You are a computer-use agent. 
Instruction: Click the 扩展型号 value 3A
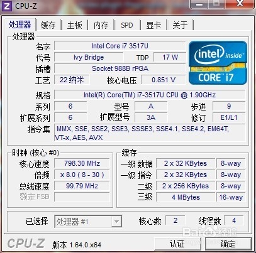151,117
